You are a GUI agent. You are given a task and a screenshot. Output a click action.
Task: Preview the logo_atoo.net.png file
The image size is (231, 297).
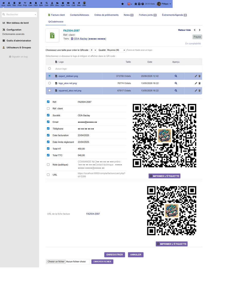point(176,83)
